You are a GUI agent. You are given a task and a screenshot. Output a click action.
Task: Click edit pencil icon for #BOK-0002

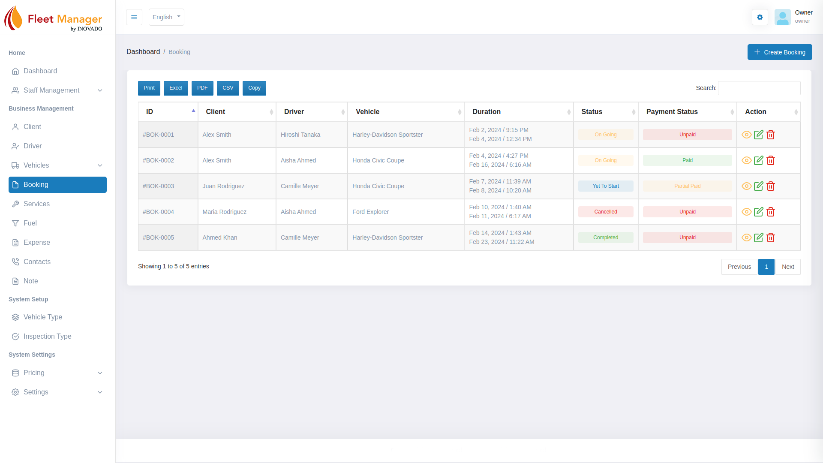pyautogui.click(x=758, y=160)
